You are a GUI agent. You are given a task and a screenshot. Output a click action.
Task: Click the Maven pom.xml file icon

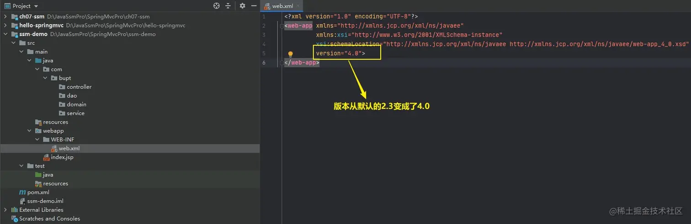pos(22,192)
